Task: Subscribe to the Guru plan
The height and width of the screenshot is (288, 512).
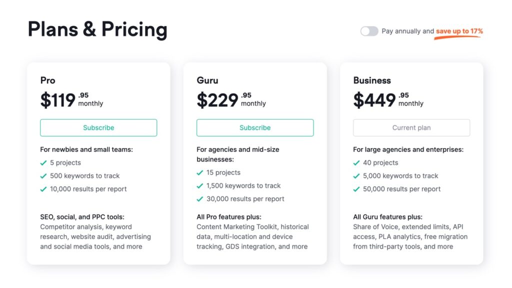Action: (255, 127)
